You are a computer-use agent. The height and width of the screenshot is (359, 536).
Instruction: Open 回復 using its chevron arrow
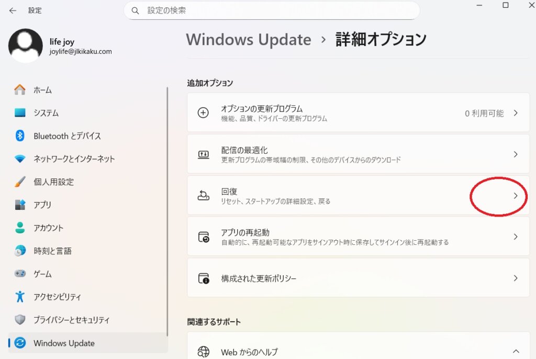[516, 196]
